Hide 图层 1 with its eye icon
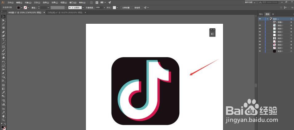 260,19
